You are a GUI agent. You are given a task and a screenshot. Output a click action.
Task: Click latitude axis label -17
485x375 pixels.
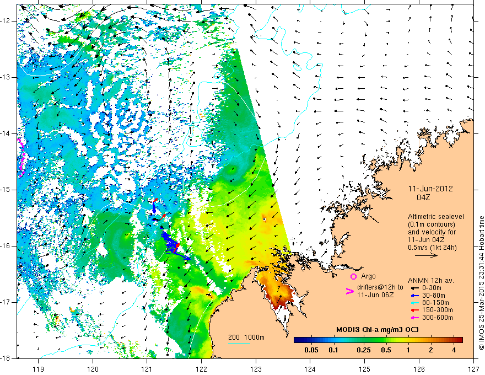pyautogui.click(x=6, y=302)
